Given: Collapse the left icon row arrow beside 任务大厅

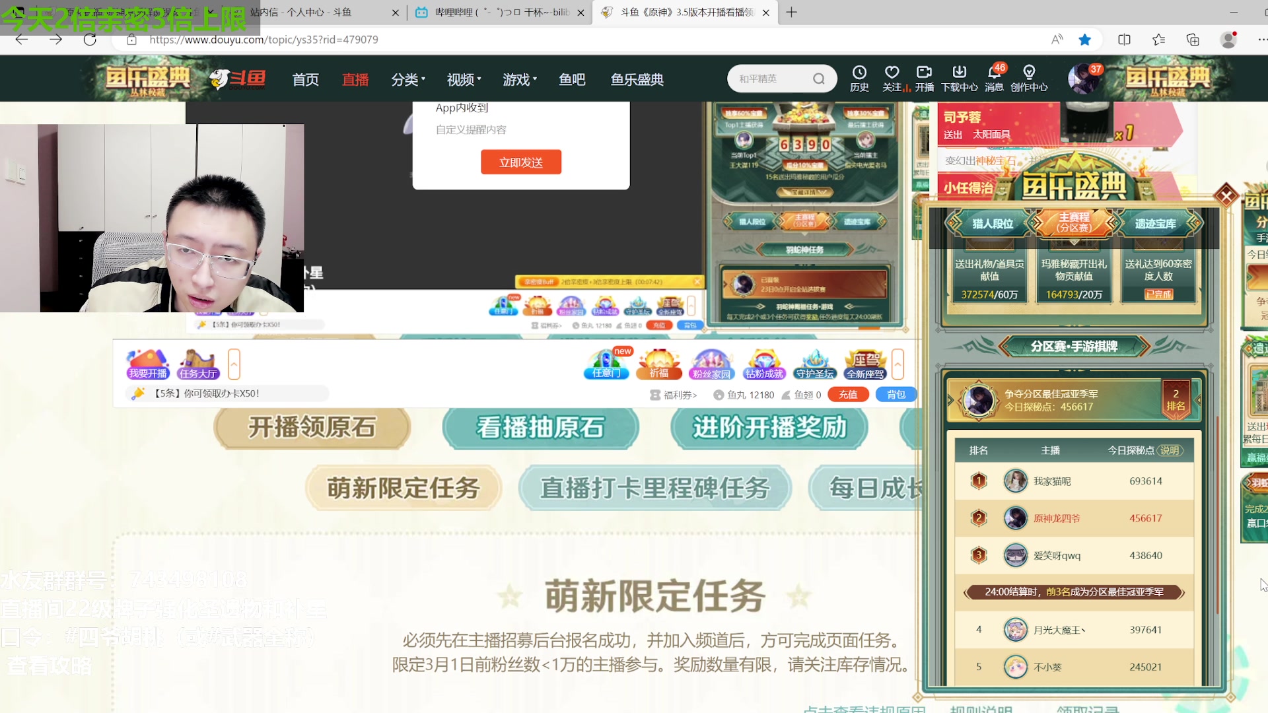Looking at the screenshot, I should [x=234, y=364].
